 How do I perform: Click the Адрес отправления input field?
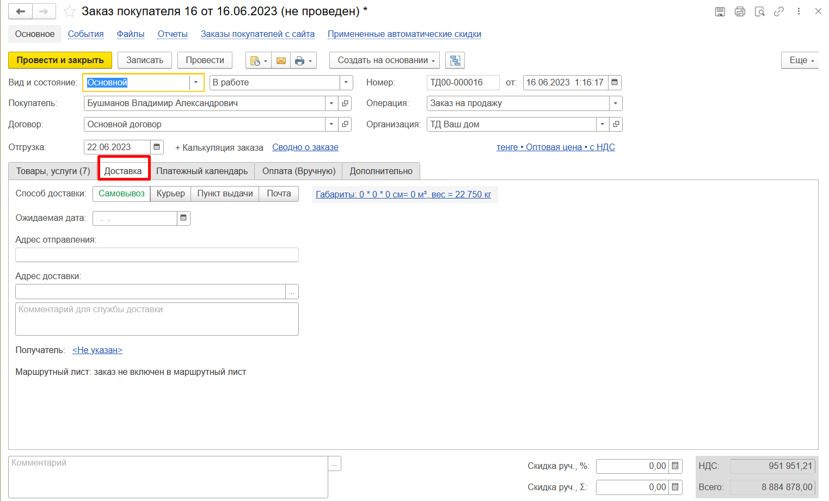pos(157,255)
